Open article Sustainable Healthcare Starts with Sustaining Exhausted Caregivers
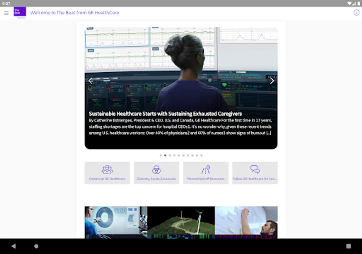Viewport: 362px width, 254px height. click(x=165, y=114)
